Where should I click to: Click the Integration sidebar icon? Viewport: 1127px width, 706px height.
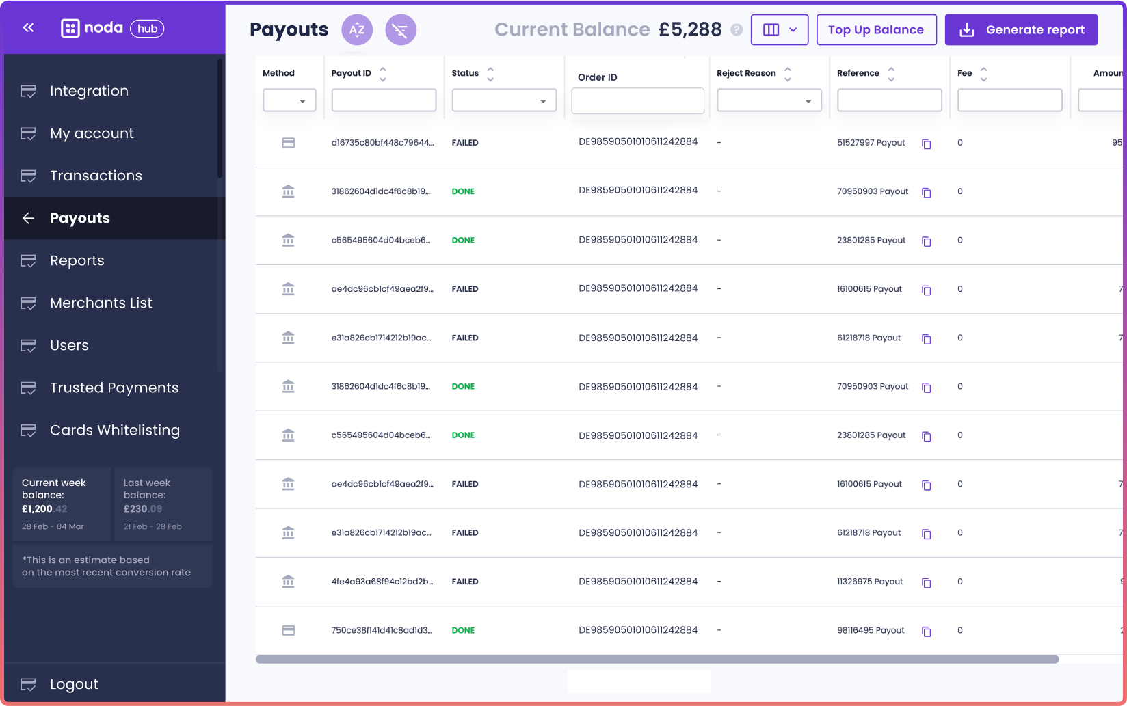28,91
